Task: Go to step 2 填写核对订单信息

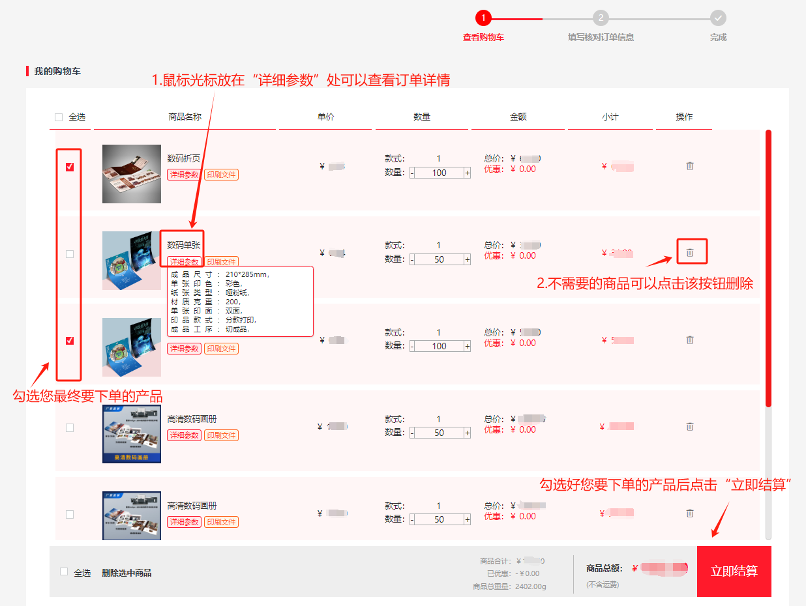Action: coord(601,18)
